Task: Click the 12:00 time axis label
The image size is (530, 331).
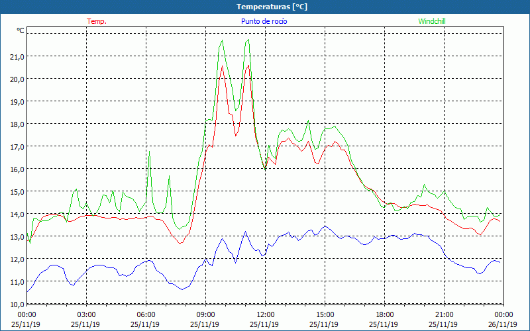Action: pyautogui.click(x=266, y=315)
